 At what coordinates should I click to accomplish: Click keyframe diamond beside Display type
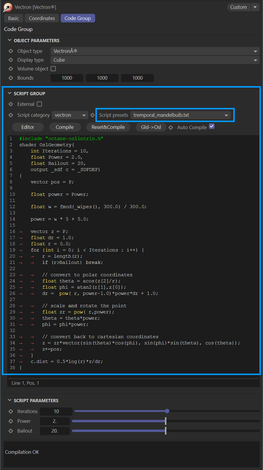(x=11, y=60)
